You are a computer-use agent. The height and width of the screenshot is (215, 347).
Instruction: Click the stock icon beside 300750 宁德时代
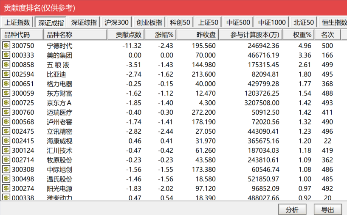6,46
